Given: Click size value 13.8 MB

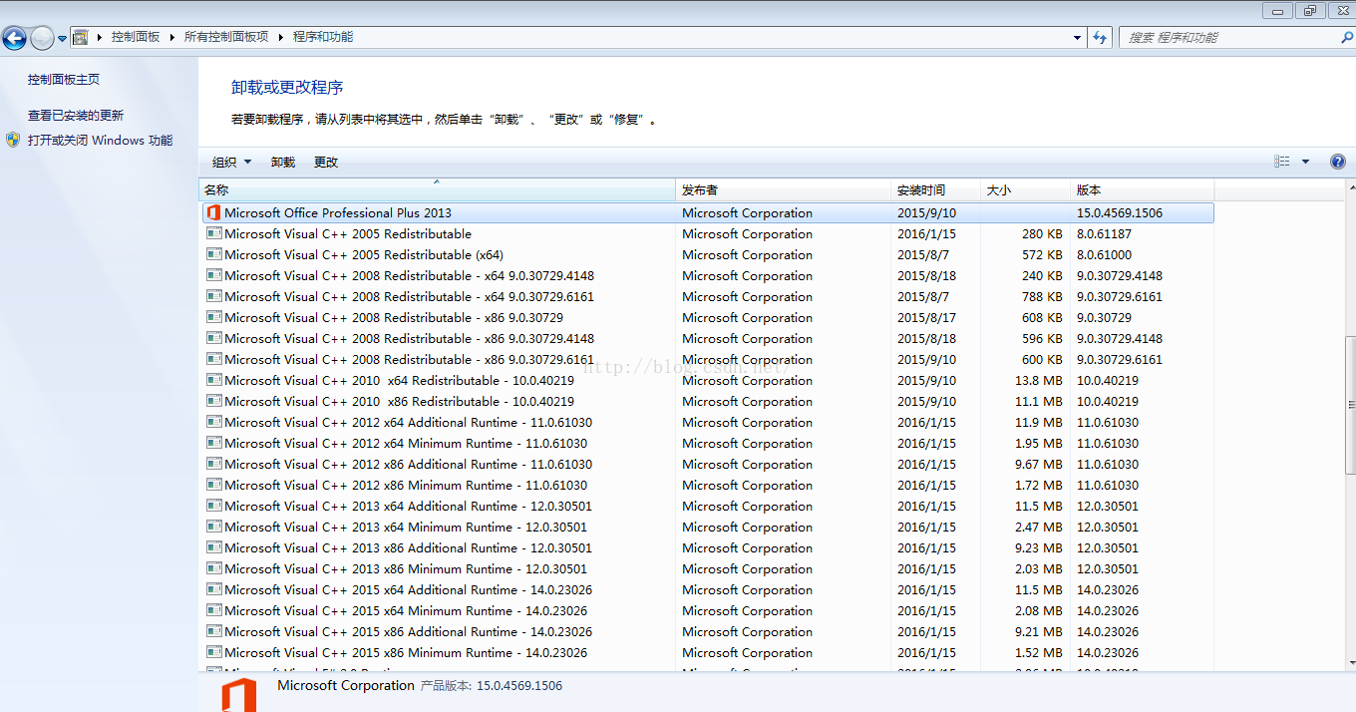Looking at the screenshot, I should point(1039,380).
